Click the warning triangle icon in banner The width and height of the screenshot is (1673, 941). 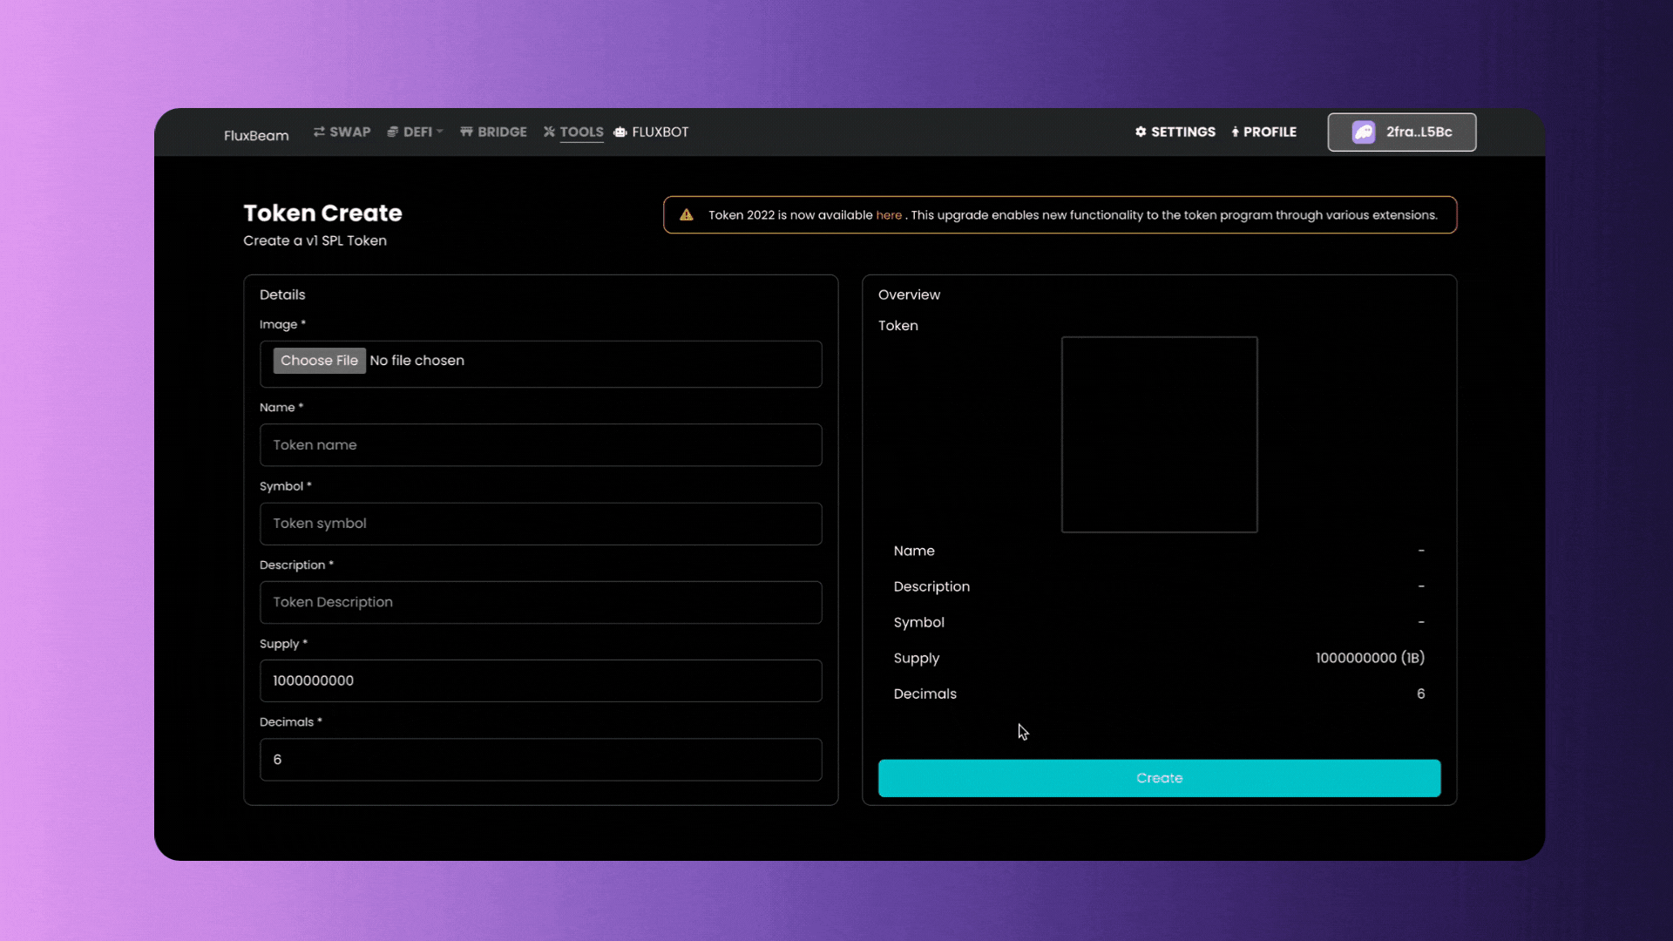687,214
